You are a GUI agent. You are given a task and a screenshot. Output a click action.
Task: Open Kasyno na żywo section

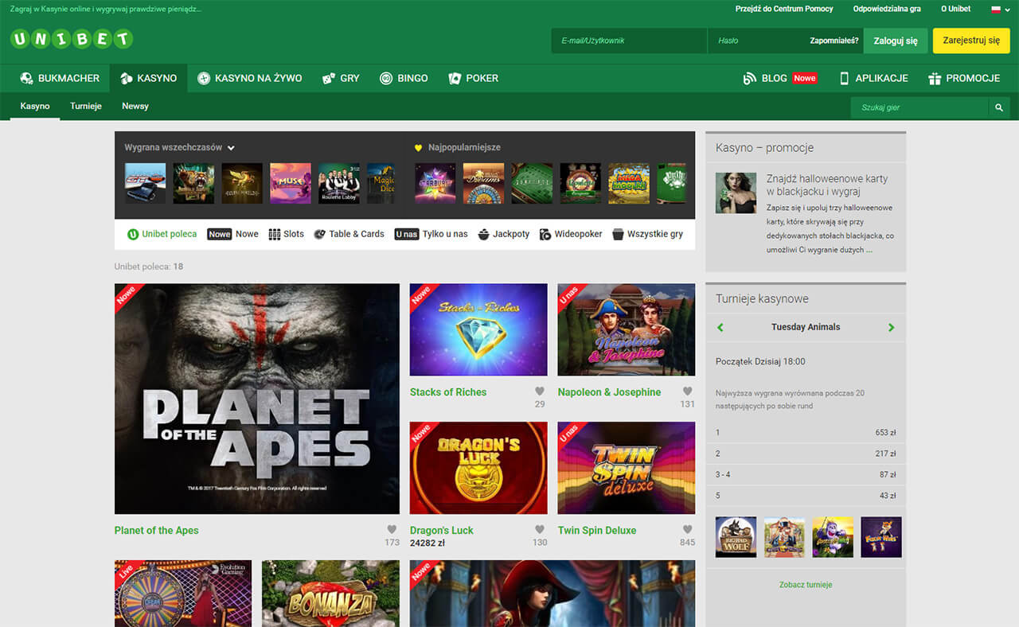249,78
